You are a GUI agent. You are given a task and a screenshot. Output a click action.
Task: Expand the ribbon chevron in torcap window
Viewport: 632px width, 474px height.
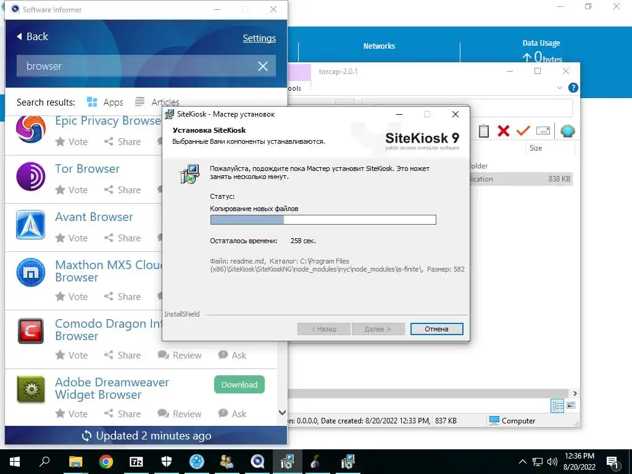559,88
